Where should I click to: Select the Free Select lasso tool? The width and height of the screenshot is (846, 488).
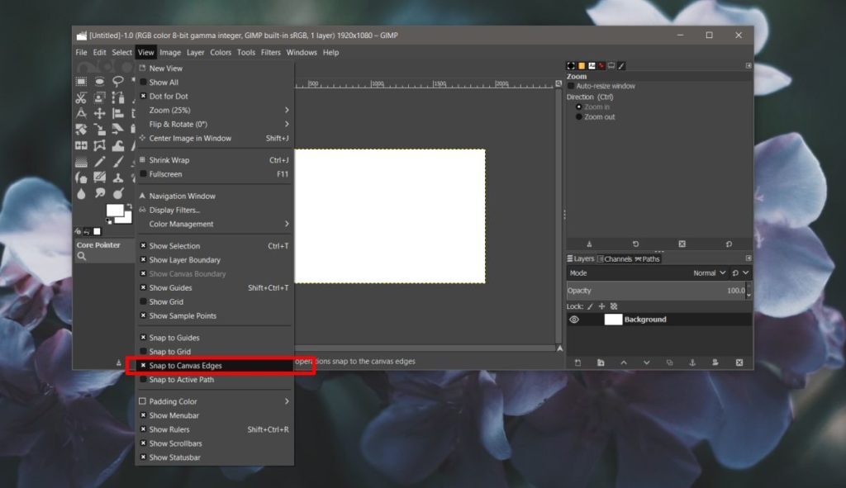coord(117,81)
